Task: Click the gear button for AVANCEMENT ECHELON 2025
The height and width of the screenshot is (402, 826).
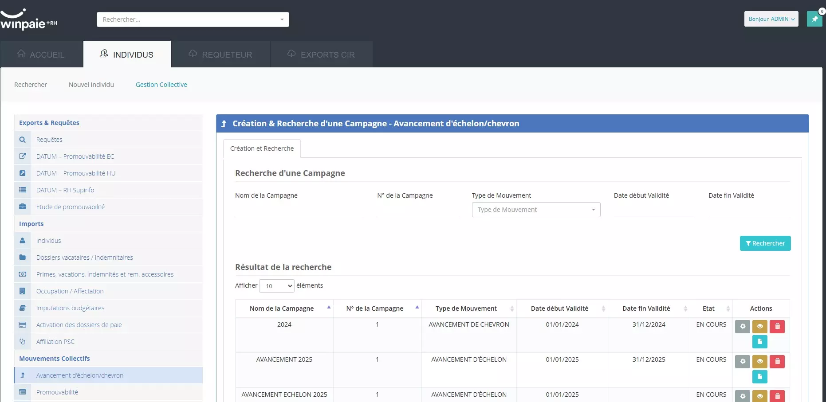Action: pos(743,396)
